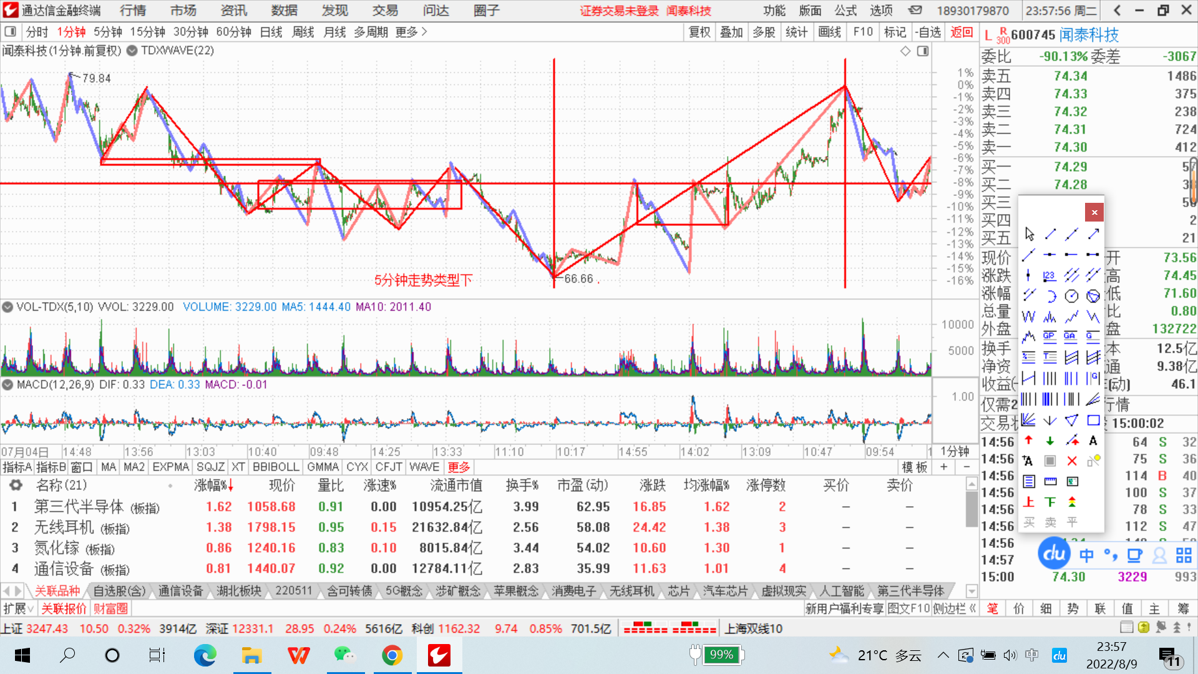Select the arrow pointer drawing tool

pos(1030,234)
